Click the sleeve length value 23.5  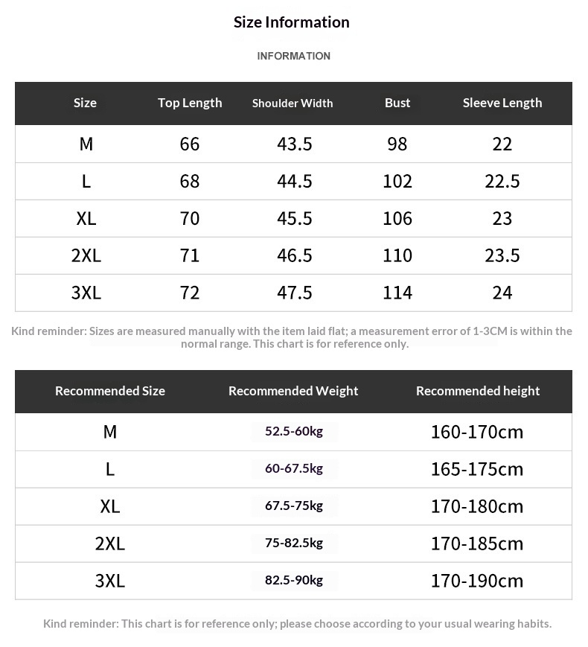pos(502,255)
